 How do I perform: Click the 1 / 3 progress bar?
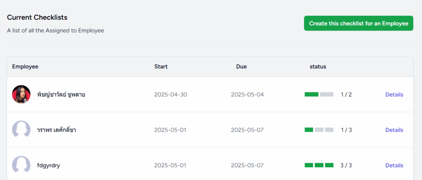[x=319, y=130]
